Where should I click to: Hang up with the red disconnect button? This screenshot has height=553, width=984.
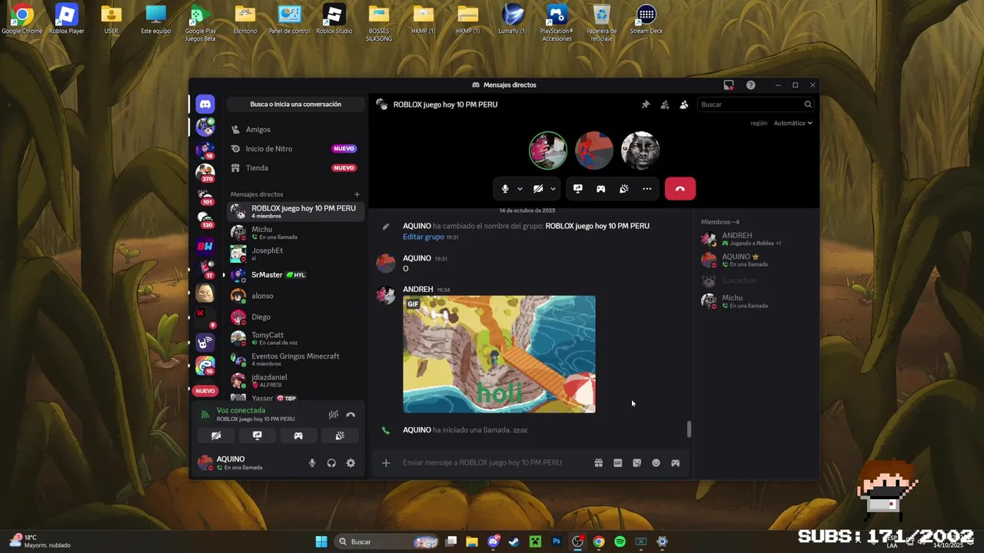[680, 189]
